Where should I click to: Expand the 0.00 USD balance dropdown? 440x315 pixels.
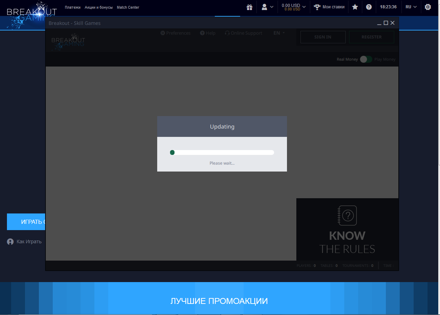click(x=293, y=7)
